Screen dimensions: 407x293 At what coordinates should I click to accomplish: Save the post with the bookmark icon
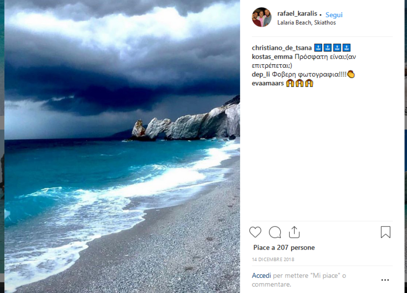pyautogui.click(x=386, y=232)
